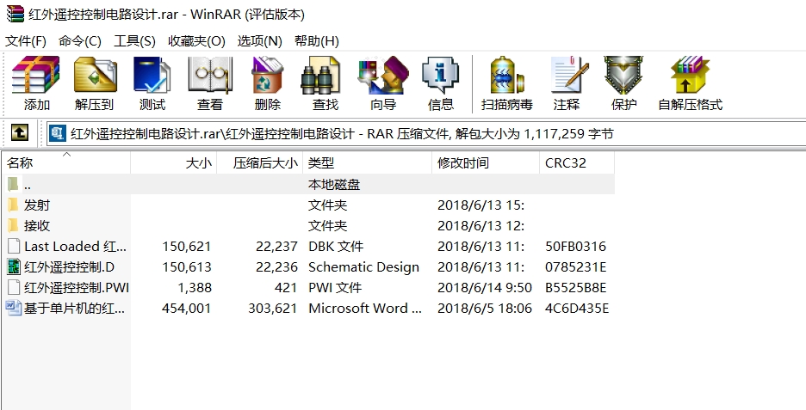Select the 接收 folder icon
Image resolution: width=806 pixels, height=410 pixels.
tap(14, 226)
